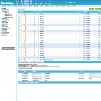Open 增加信息 in the secondary menu bar
101x101 pixels.
4,6
